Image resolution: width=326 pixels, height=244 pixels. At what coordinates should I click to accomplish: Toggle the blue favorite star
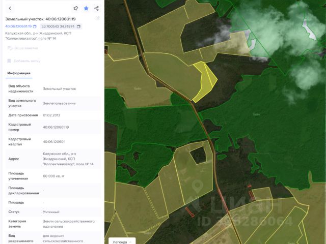click(86, 8)
